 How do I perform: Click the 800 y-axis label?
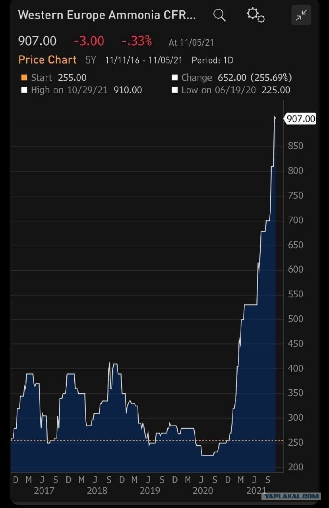point(295,171)
